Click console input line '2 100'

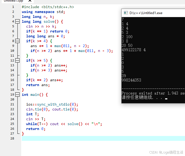127,37
